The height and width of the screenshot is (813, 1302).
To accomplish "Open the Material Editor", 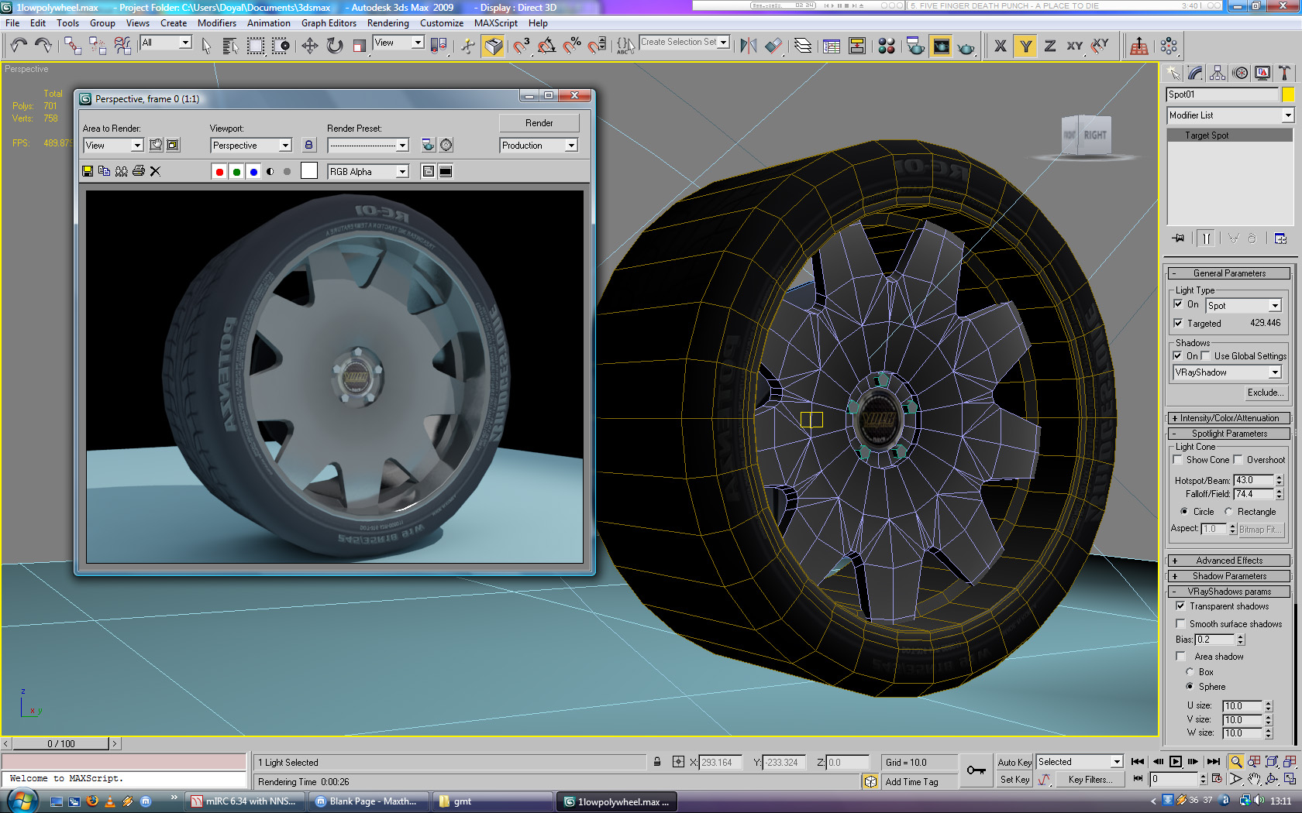I will point(887,46).
